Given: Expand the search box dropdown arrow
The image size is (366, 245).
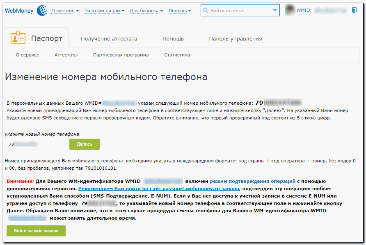Looking at the screenshot, I should pos(274,11).
